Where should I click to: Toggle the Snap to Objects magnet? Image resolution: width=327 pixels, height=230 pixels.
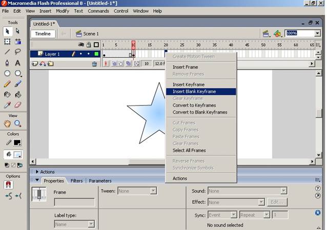[8, 185]
